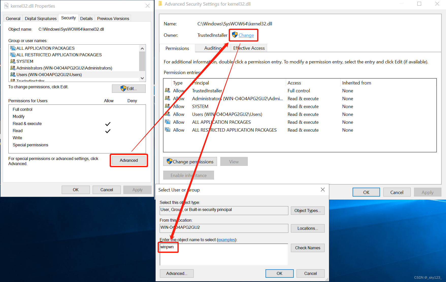
Task: Open the examples hyperlink
Action: [226, 240]
